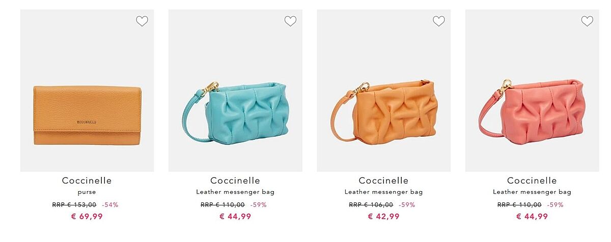The height and width of the screenshot is (242, 611).
Task: Select the € 69,99 sale price
Action: point(87,217)
